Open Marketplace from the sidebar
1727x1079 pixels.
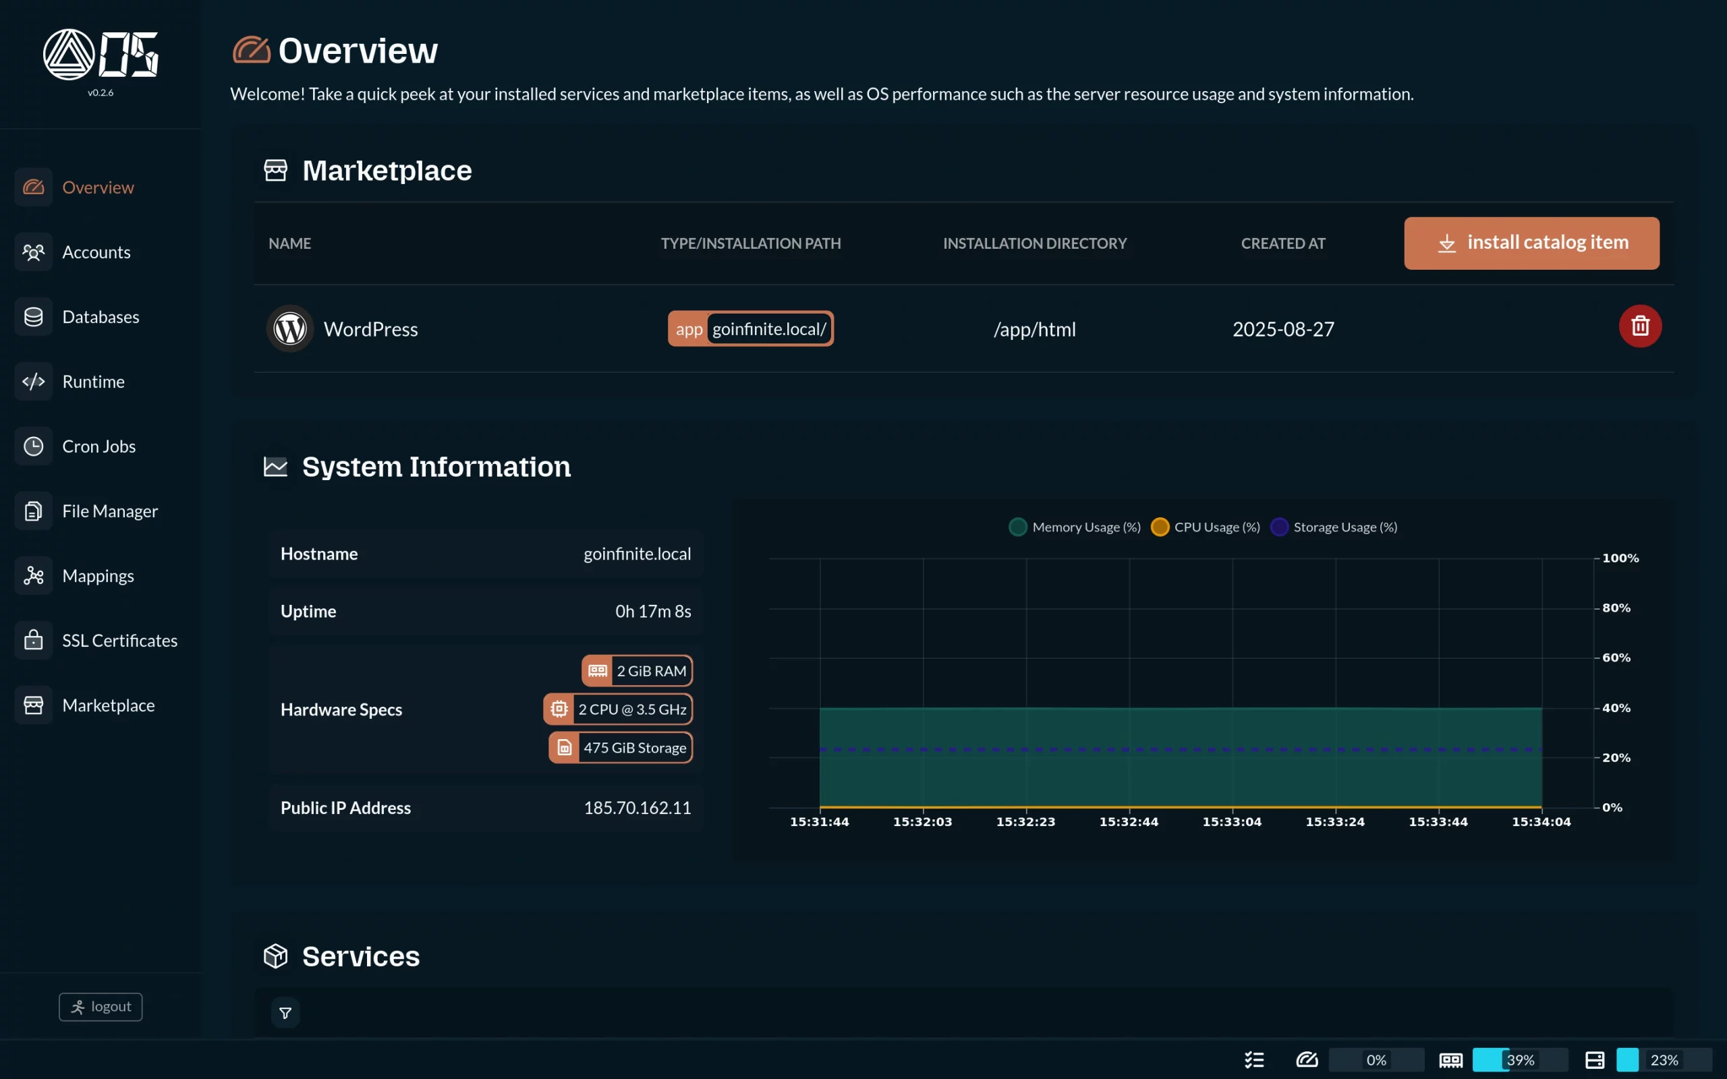108,705
